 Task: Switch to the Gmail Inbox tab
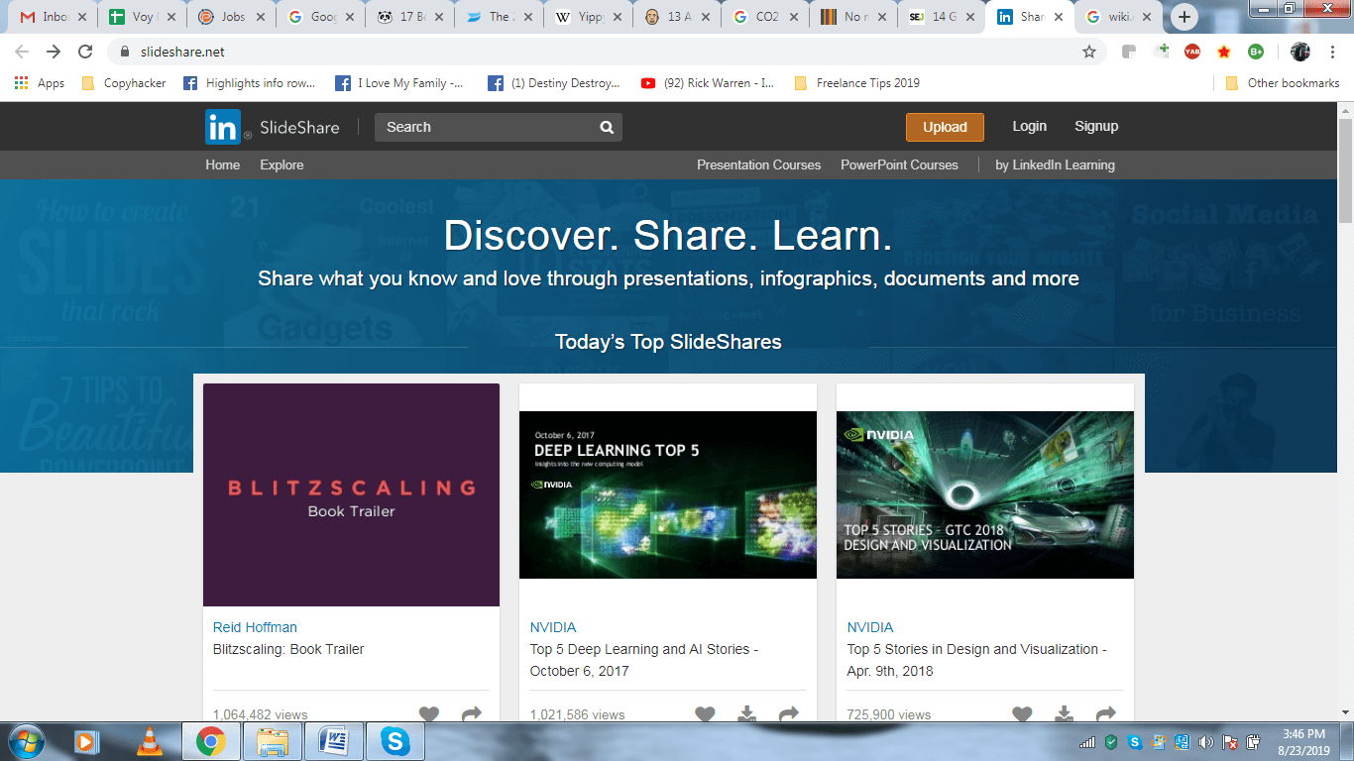(55, 17)
